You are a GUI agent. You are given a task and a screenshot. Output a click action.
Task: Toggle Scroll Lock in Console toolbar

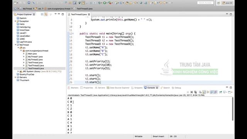coord(204,92)
